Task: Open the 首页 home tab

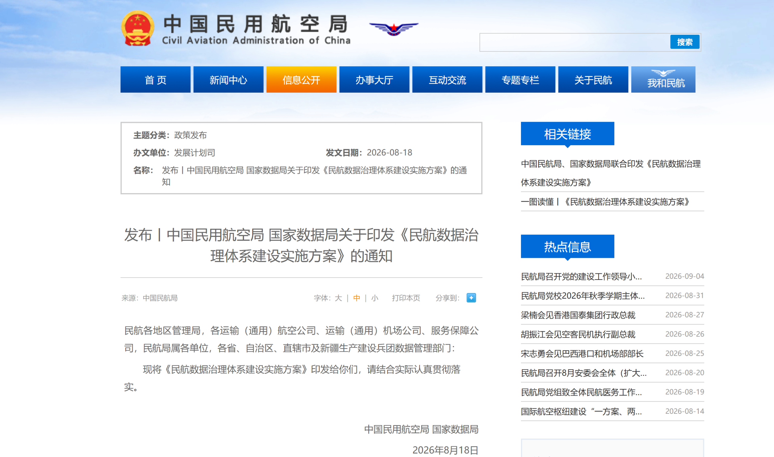Action: [x=155, y=80]
